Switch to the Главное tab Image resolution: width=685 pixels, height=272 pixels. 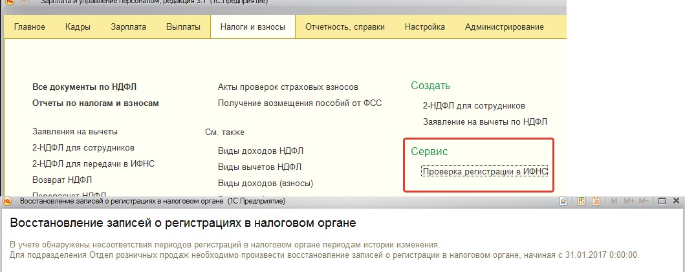[30, 27]
